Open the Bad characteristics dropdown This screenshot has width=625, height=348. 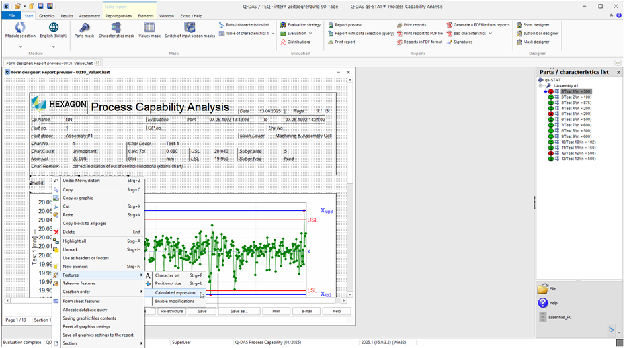[490, 34]
